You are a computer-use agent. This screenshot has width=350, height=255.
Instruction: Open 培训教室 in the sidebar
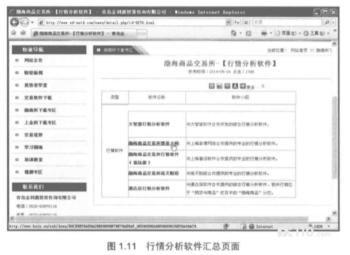point(33,160)
